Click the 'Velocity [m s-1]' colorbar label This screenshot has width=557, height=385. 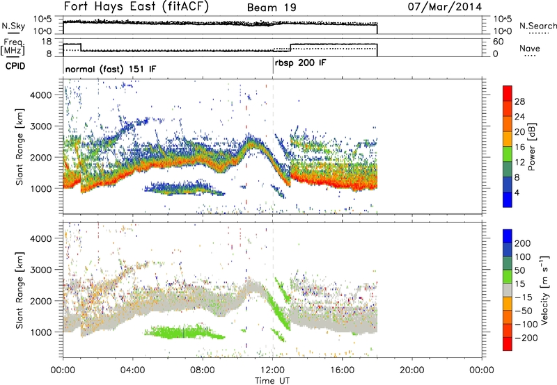544,290
